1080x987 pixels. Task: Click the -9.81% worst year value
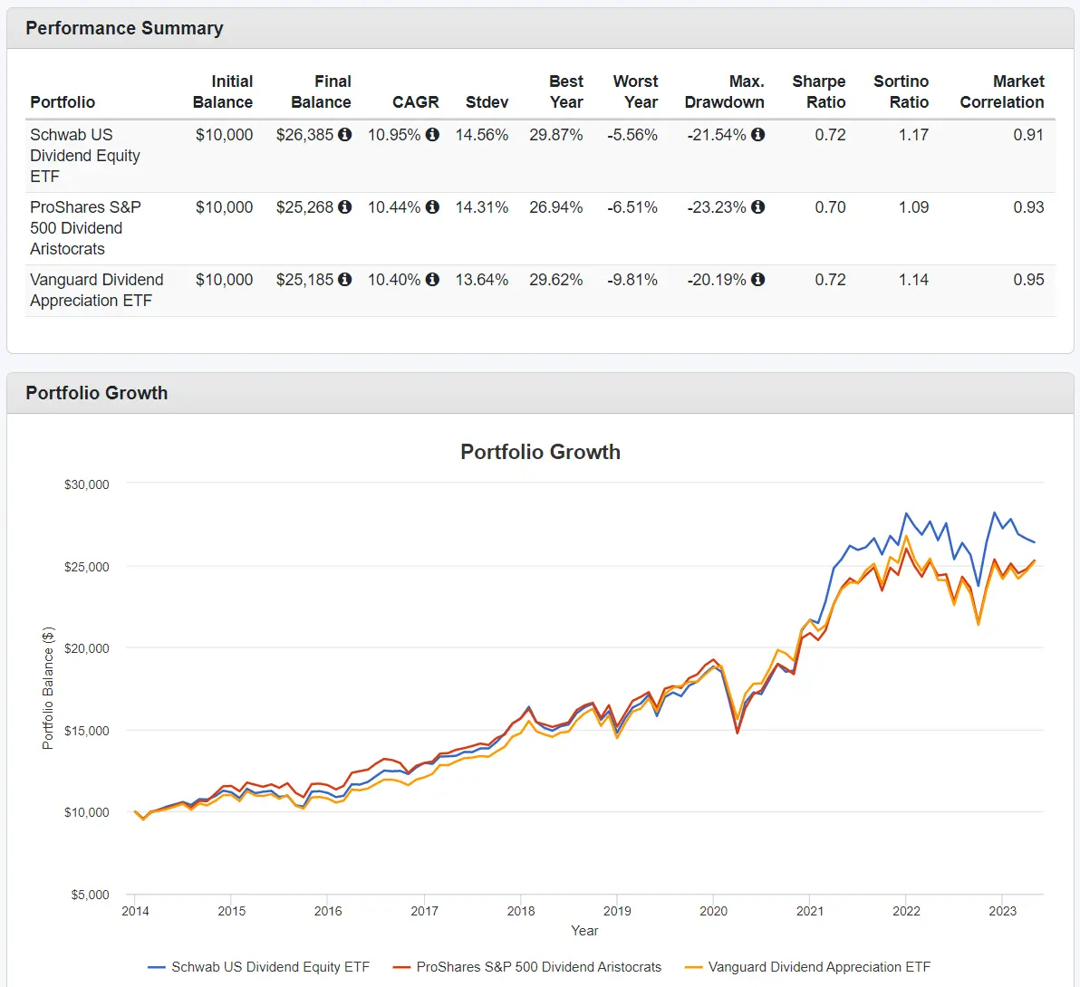coord(632,280)
